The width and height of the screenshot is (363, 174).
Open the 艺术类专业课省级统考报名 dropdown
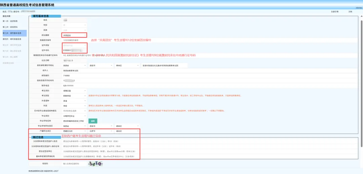[74, 111]
